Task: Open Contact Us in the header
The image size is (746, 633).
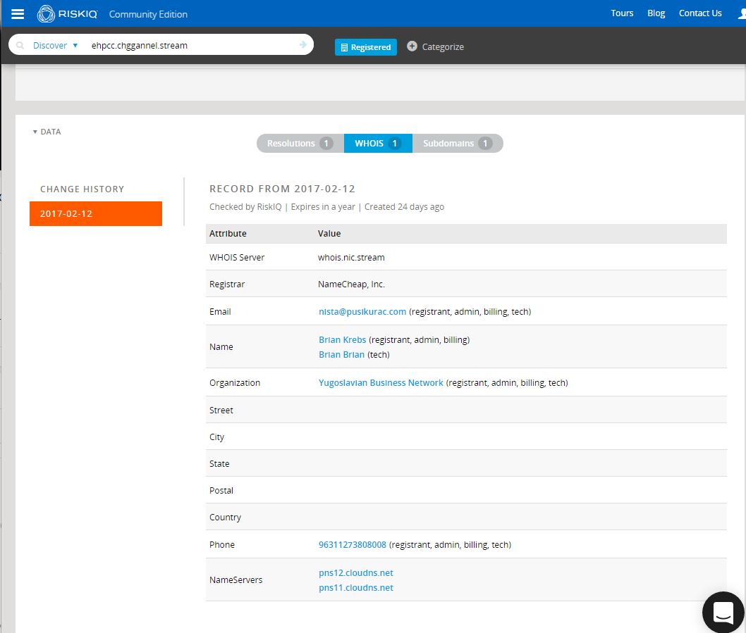Action: click(x=700, y=13)
